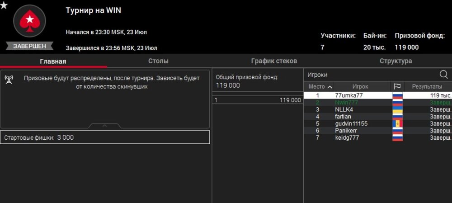Viewport: 452px width, 203px height.
Task: Click the favorite star icon
Action: pyautogui.click(x=4, y=5)
